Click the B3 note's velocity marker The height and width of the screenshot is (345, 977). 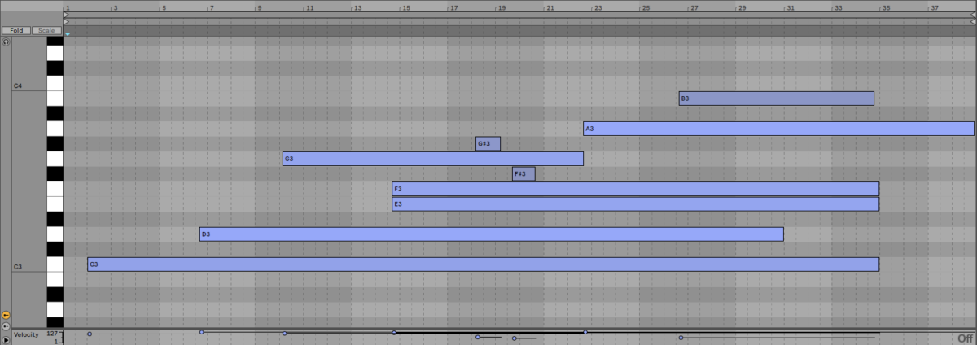point(681,337)
